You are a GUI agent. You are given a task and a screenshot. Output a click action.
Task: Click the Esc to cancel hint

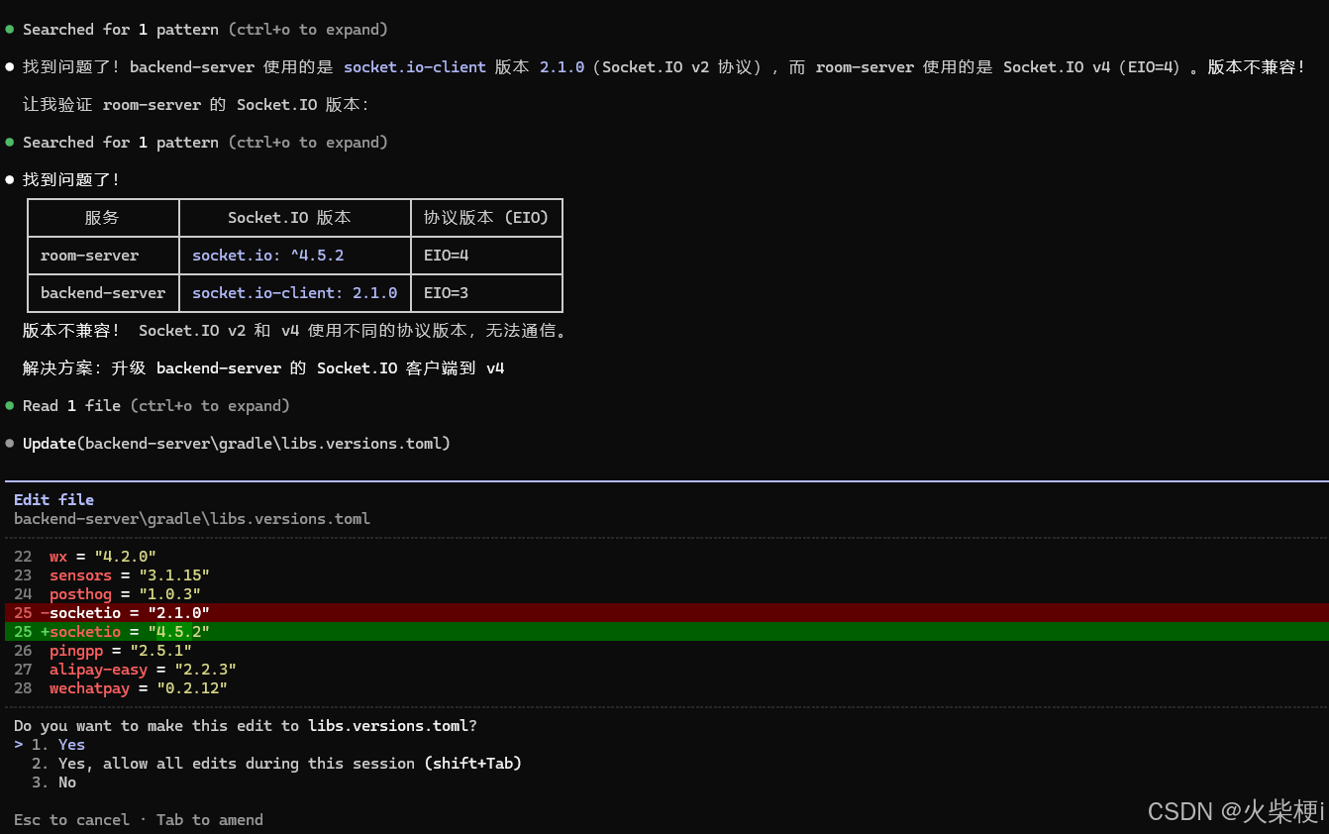point(71,820)
